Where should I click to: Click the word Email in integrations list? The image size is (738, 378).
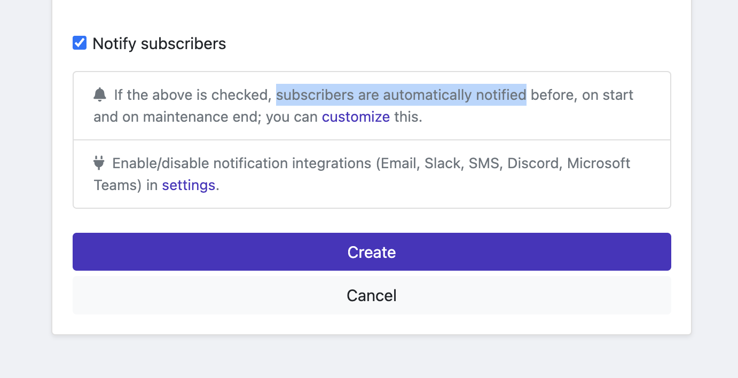(398, 163)
